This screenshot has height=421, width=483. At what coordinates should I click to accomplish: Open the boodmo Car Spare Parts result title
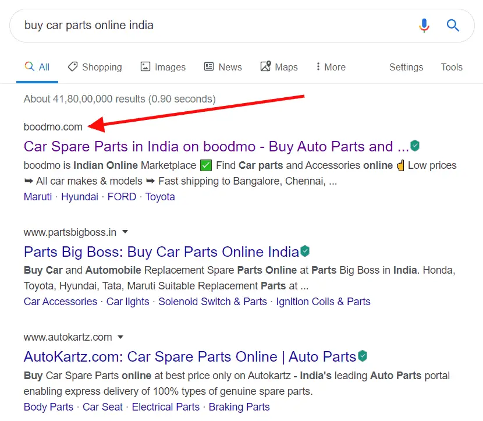[216, 146]
